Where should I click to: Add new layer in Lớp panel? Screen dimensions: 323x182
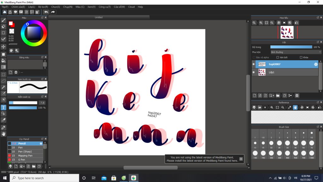(x=255, y=95)
